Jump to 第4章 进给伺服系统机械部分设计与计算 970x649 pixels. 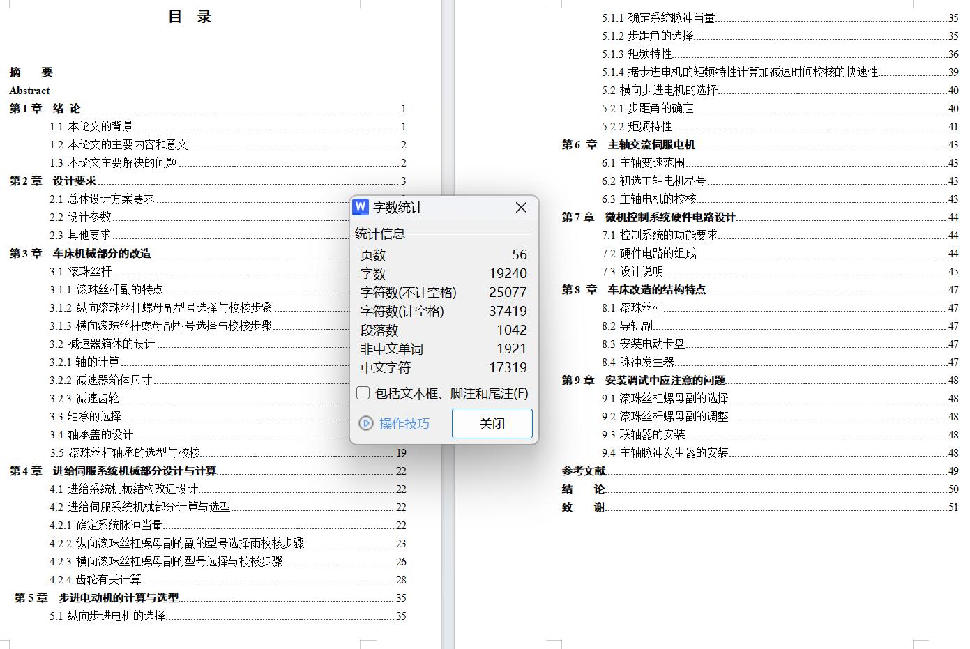208,471
